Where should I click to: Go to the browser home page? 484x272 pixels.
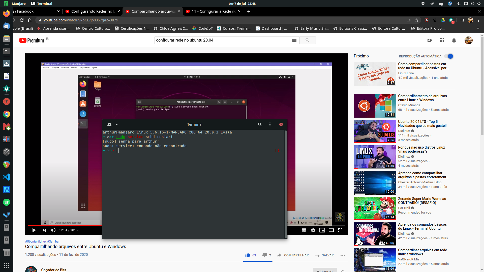[30, 20]
